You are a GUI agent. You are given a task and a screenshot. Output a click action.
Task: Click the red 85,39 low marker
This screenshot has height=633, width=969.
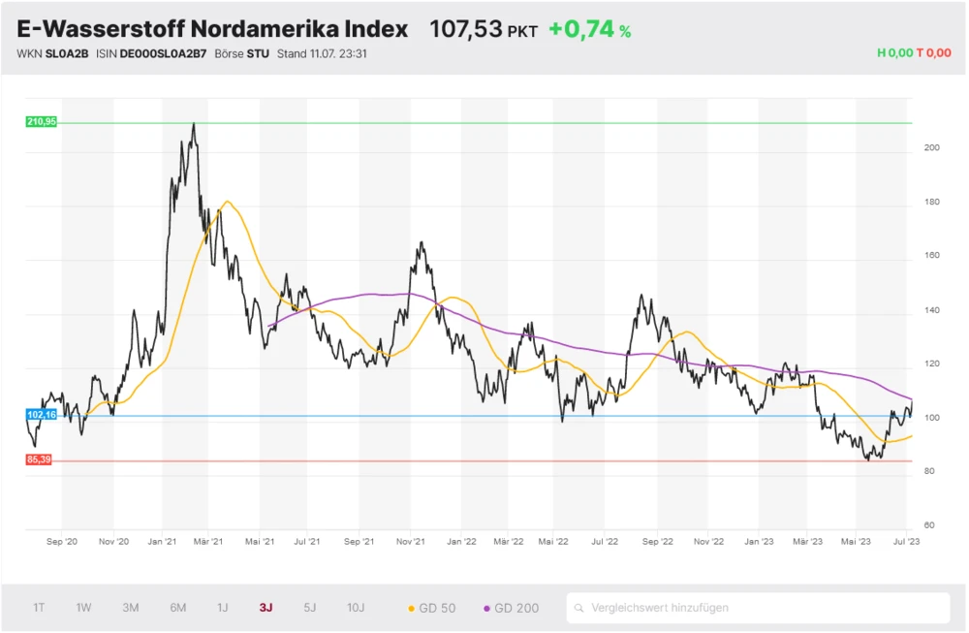(x=40, y=459)
